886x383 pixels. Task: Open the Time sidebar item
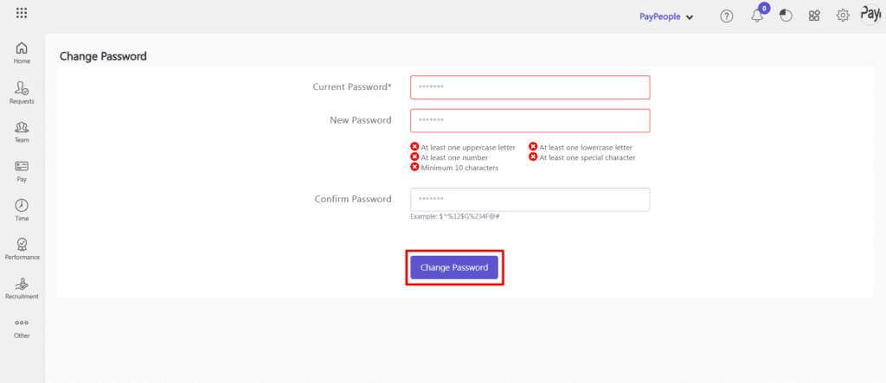point(22,210)
